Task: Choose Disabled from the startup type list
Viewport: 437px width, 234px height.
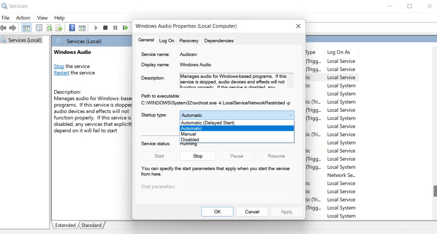Action: click(190, 140)
